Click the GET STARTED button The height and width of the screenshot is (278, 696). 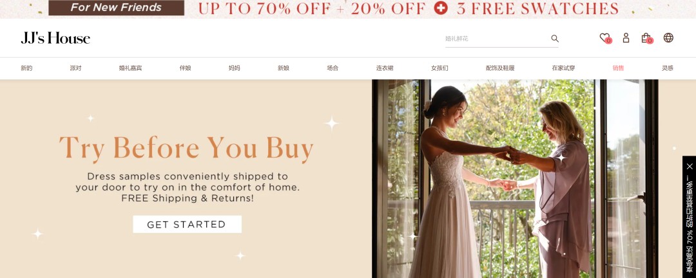187,225
